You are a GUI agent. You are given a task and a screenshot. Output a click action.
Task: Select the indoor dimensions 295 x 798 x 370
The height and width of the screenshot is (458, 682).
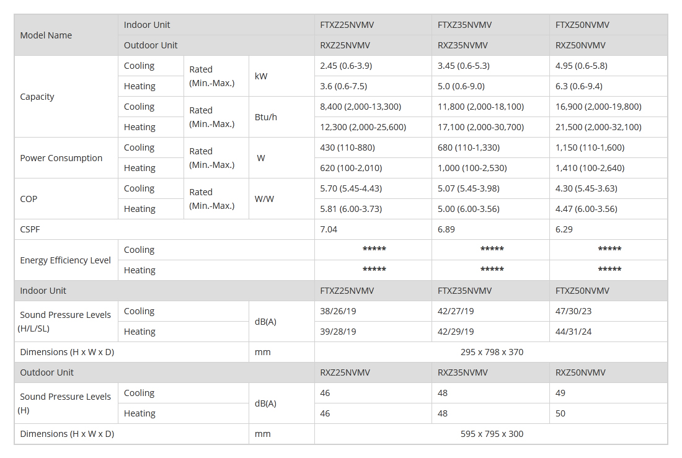492,352
